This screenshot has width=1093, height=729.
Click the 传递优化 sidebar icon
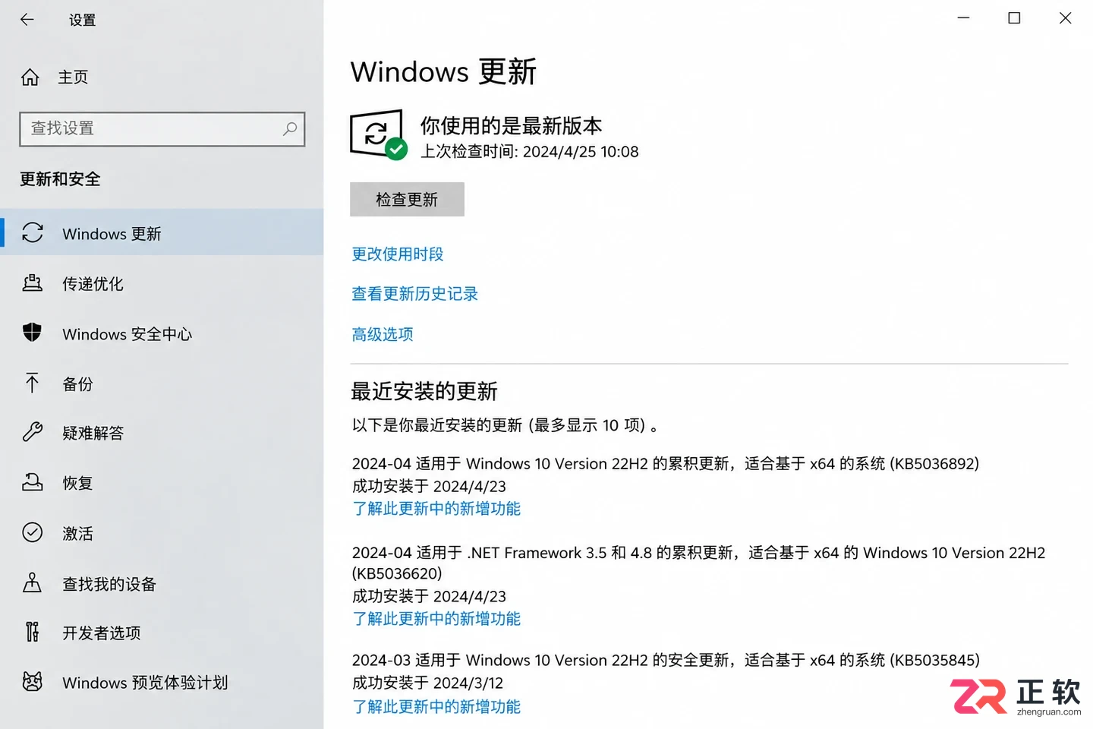33,283
